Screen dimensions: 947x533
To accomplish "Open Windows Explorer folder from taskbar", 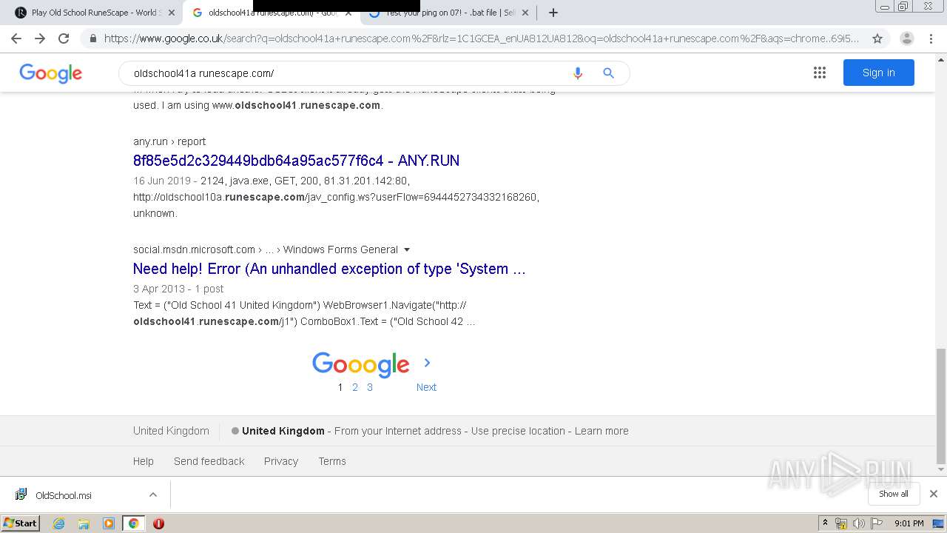I will tap(84, 523).
